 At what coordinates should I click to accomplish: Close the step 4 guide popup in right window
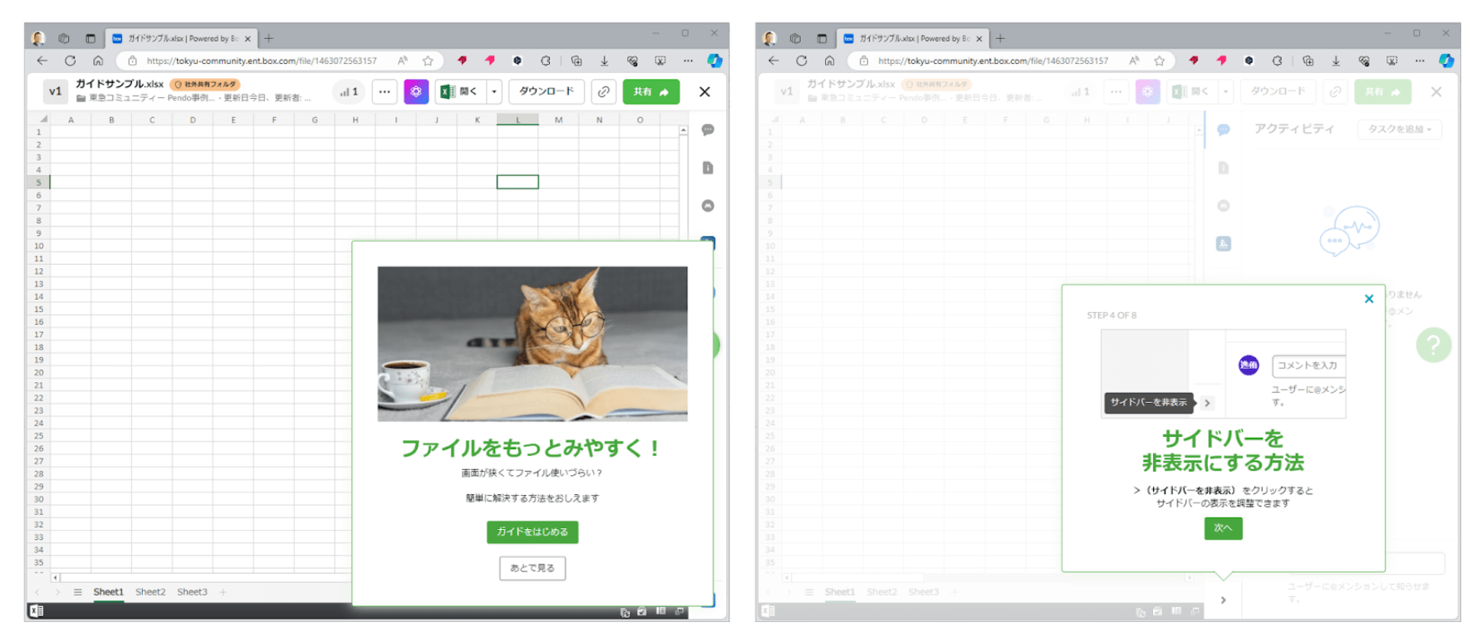[x=1369, y=299]
